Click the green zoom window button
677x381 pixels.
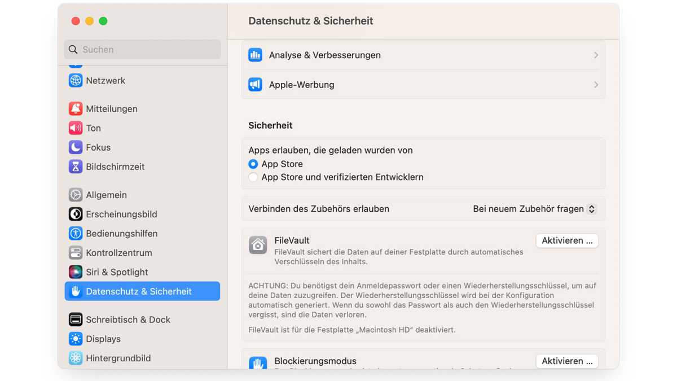(x=103, y=21)
